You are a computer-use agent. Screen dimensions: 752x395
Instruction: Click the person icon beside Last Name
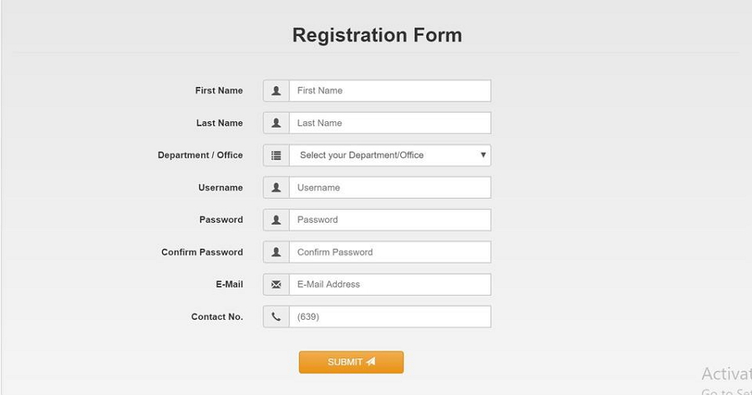(x=276, y=123)
